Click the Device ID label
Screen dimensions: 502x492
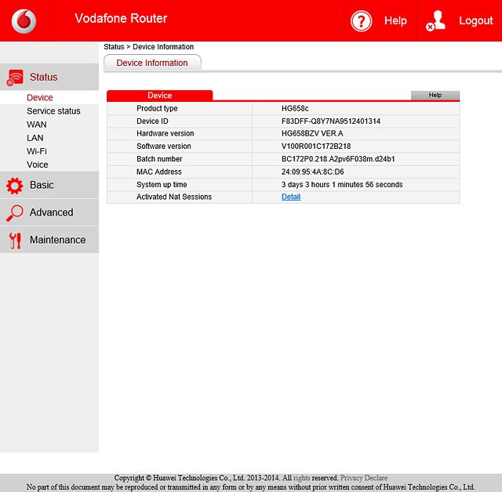tap(152, 121)
